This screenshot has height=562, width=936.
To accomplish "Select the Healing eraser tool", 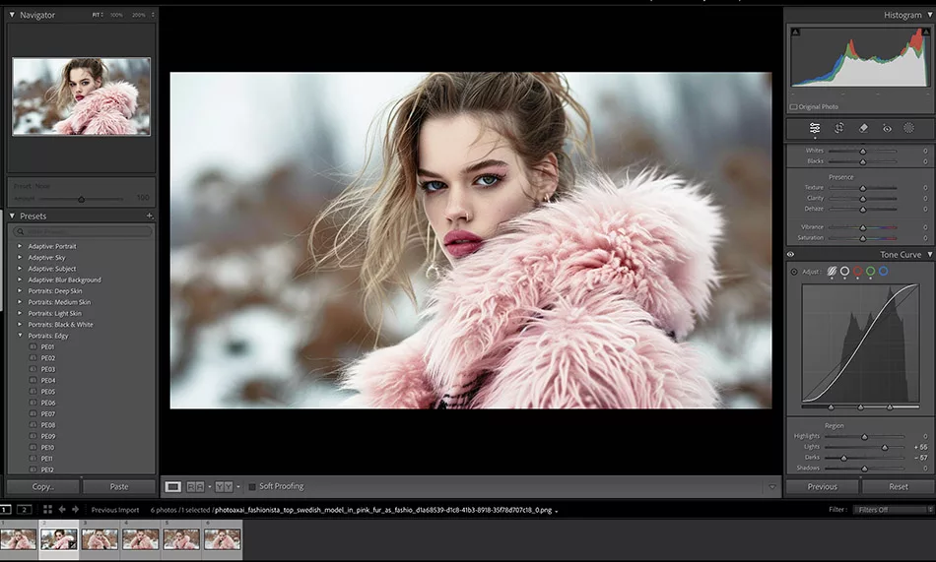I will [x=863, y=128].
